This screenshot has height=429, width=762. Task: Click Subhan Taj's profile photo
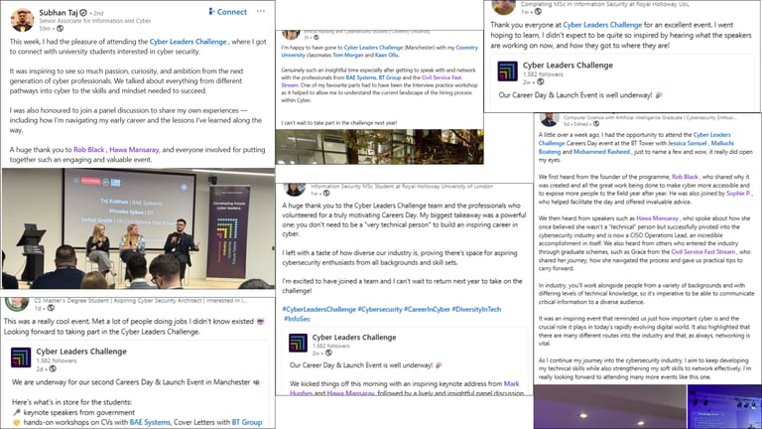click(x=22, y=20)
